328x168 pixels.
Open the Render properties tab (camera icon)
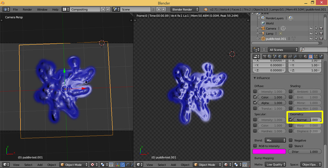[x=265, y=56]
